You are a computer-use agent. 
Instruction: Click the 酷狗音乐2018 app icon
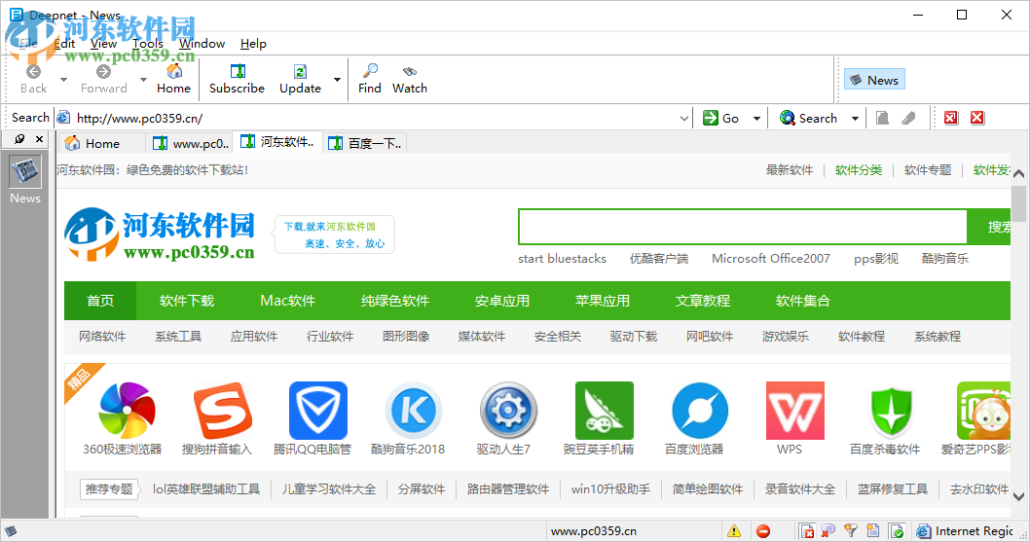pos(414,411)
